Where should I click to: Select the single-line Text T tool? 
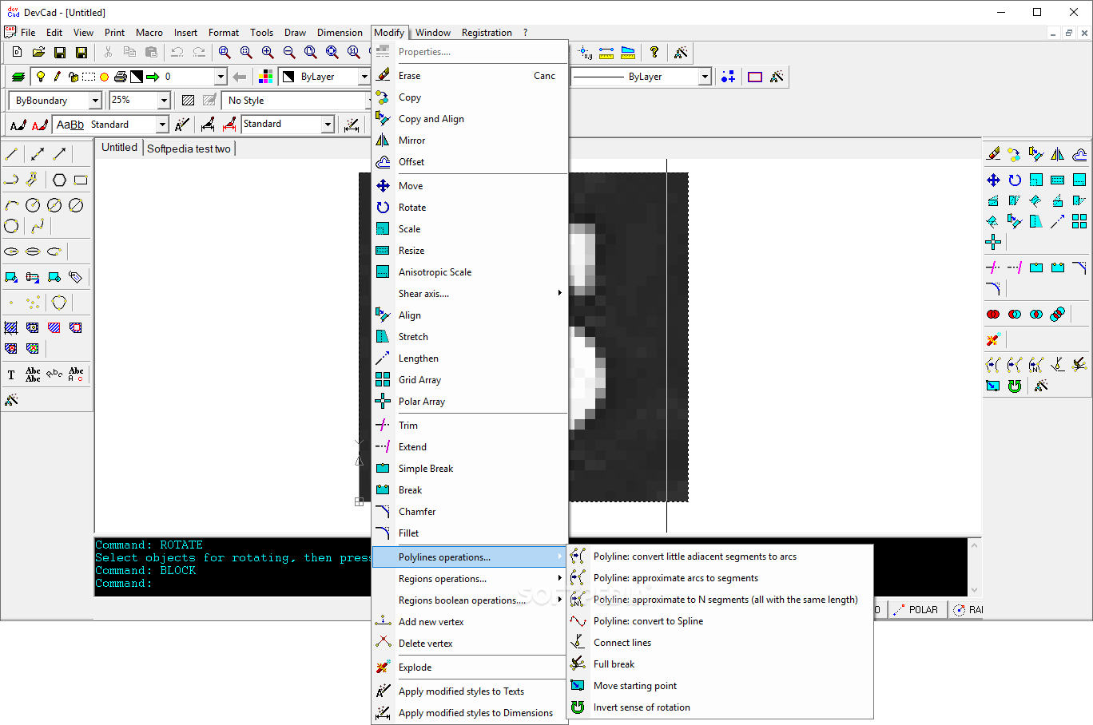11,374
